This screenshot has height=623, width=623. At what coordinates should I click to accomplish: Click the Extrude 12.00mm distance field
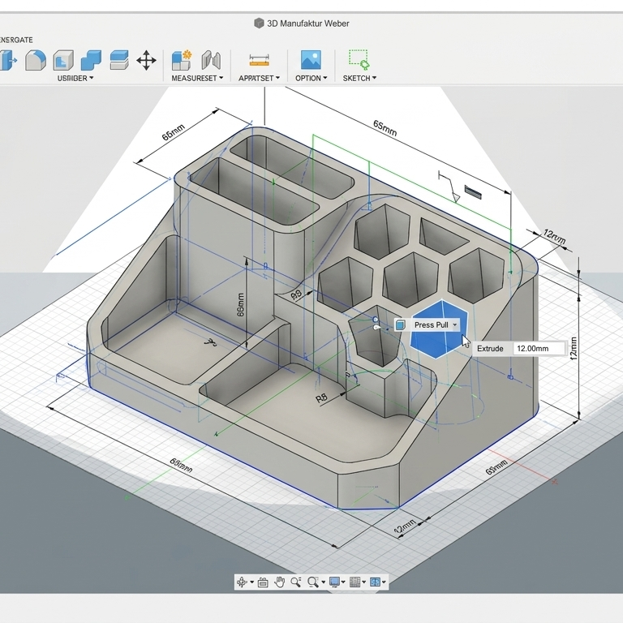pos(539,348)
